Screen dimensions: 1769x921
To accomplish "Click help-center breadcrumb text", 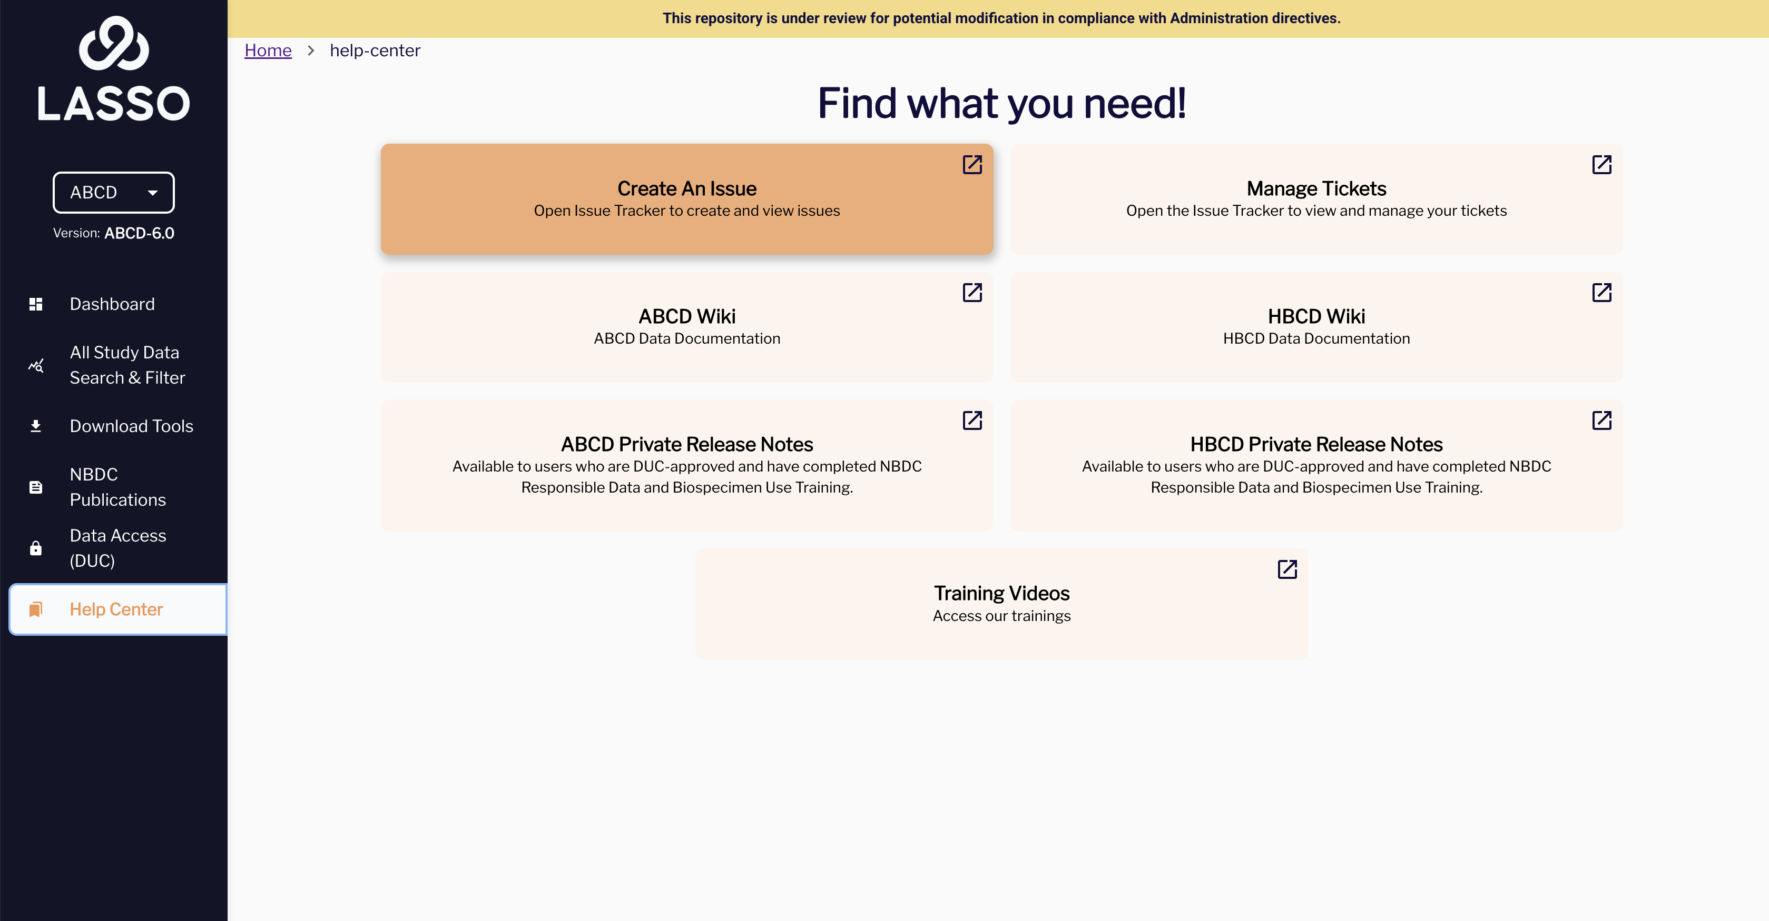I will (375, 50).
